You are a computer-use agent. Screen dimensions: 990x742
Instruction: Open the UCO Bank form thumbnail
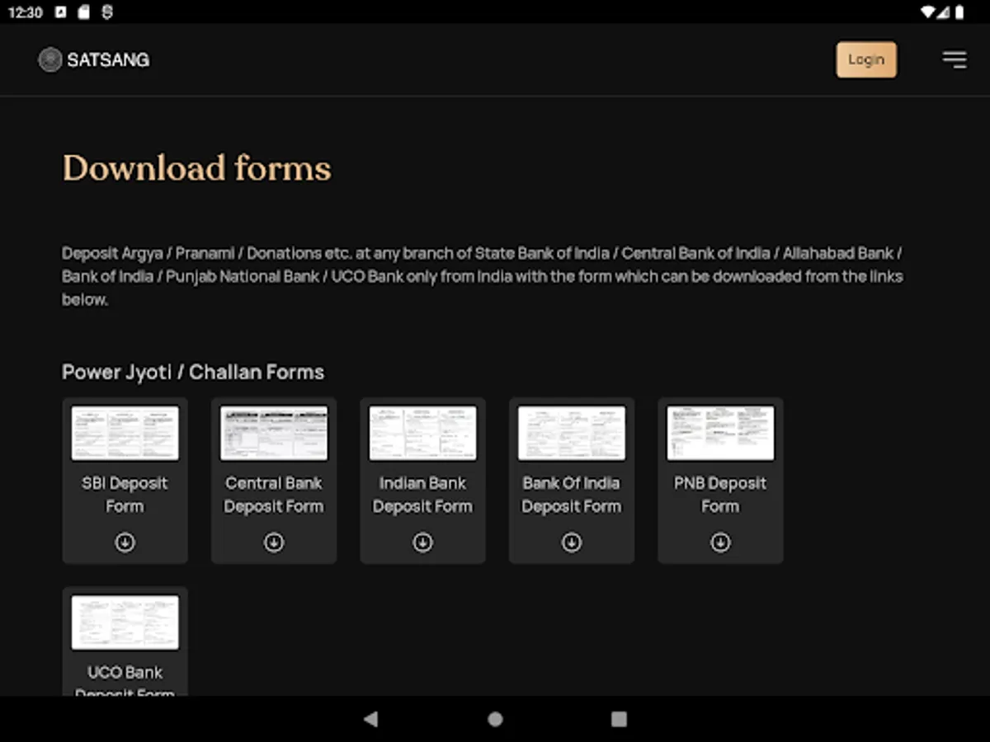pyautogui.click(x=125, y=622)
